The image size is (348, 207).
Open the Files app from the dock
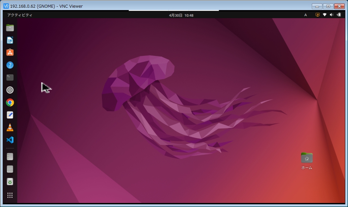[x=10, y=28]
